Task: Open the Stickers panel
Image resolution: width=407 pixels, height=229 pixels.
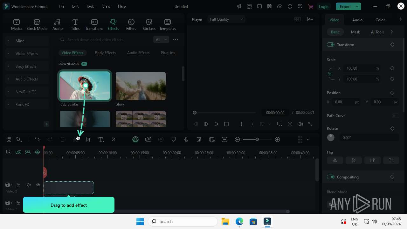Action: (149, 24)
